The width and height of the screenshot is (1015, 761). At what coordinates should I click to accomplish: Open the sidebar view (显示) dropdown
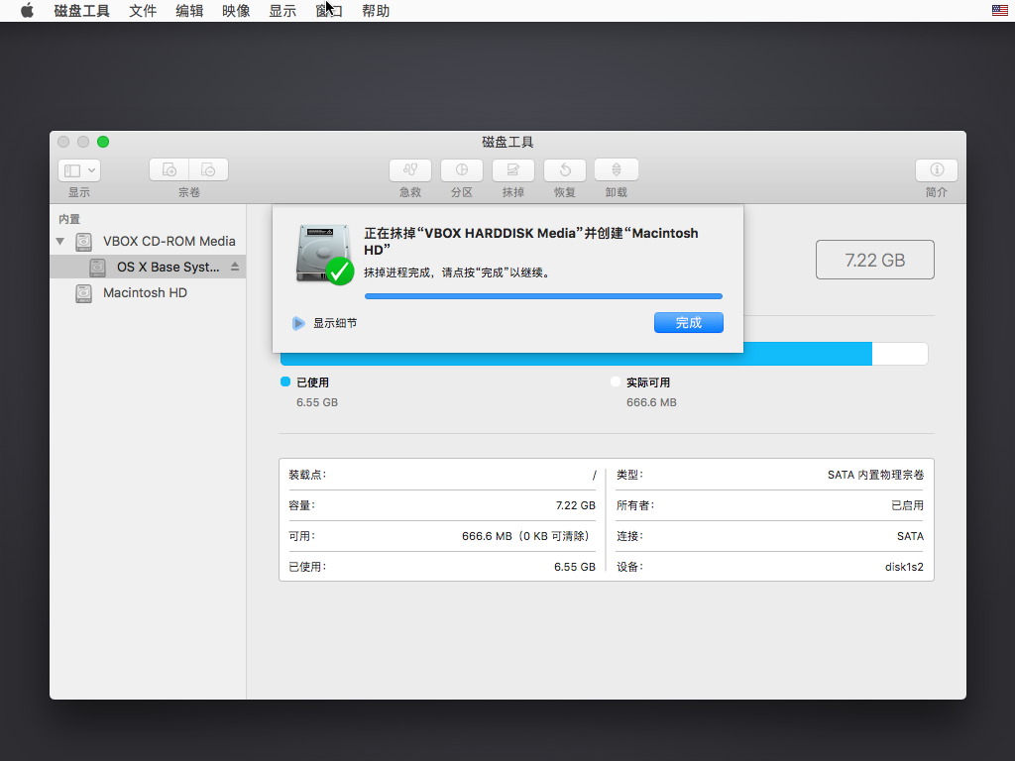click(79, 170)
